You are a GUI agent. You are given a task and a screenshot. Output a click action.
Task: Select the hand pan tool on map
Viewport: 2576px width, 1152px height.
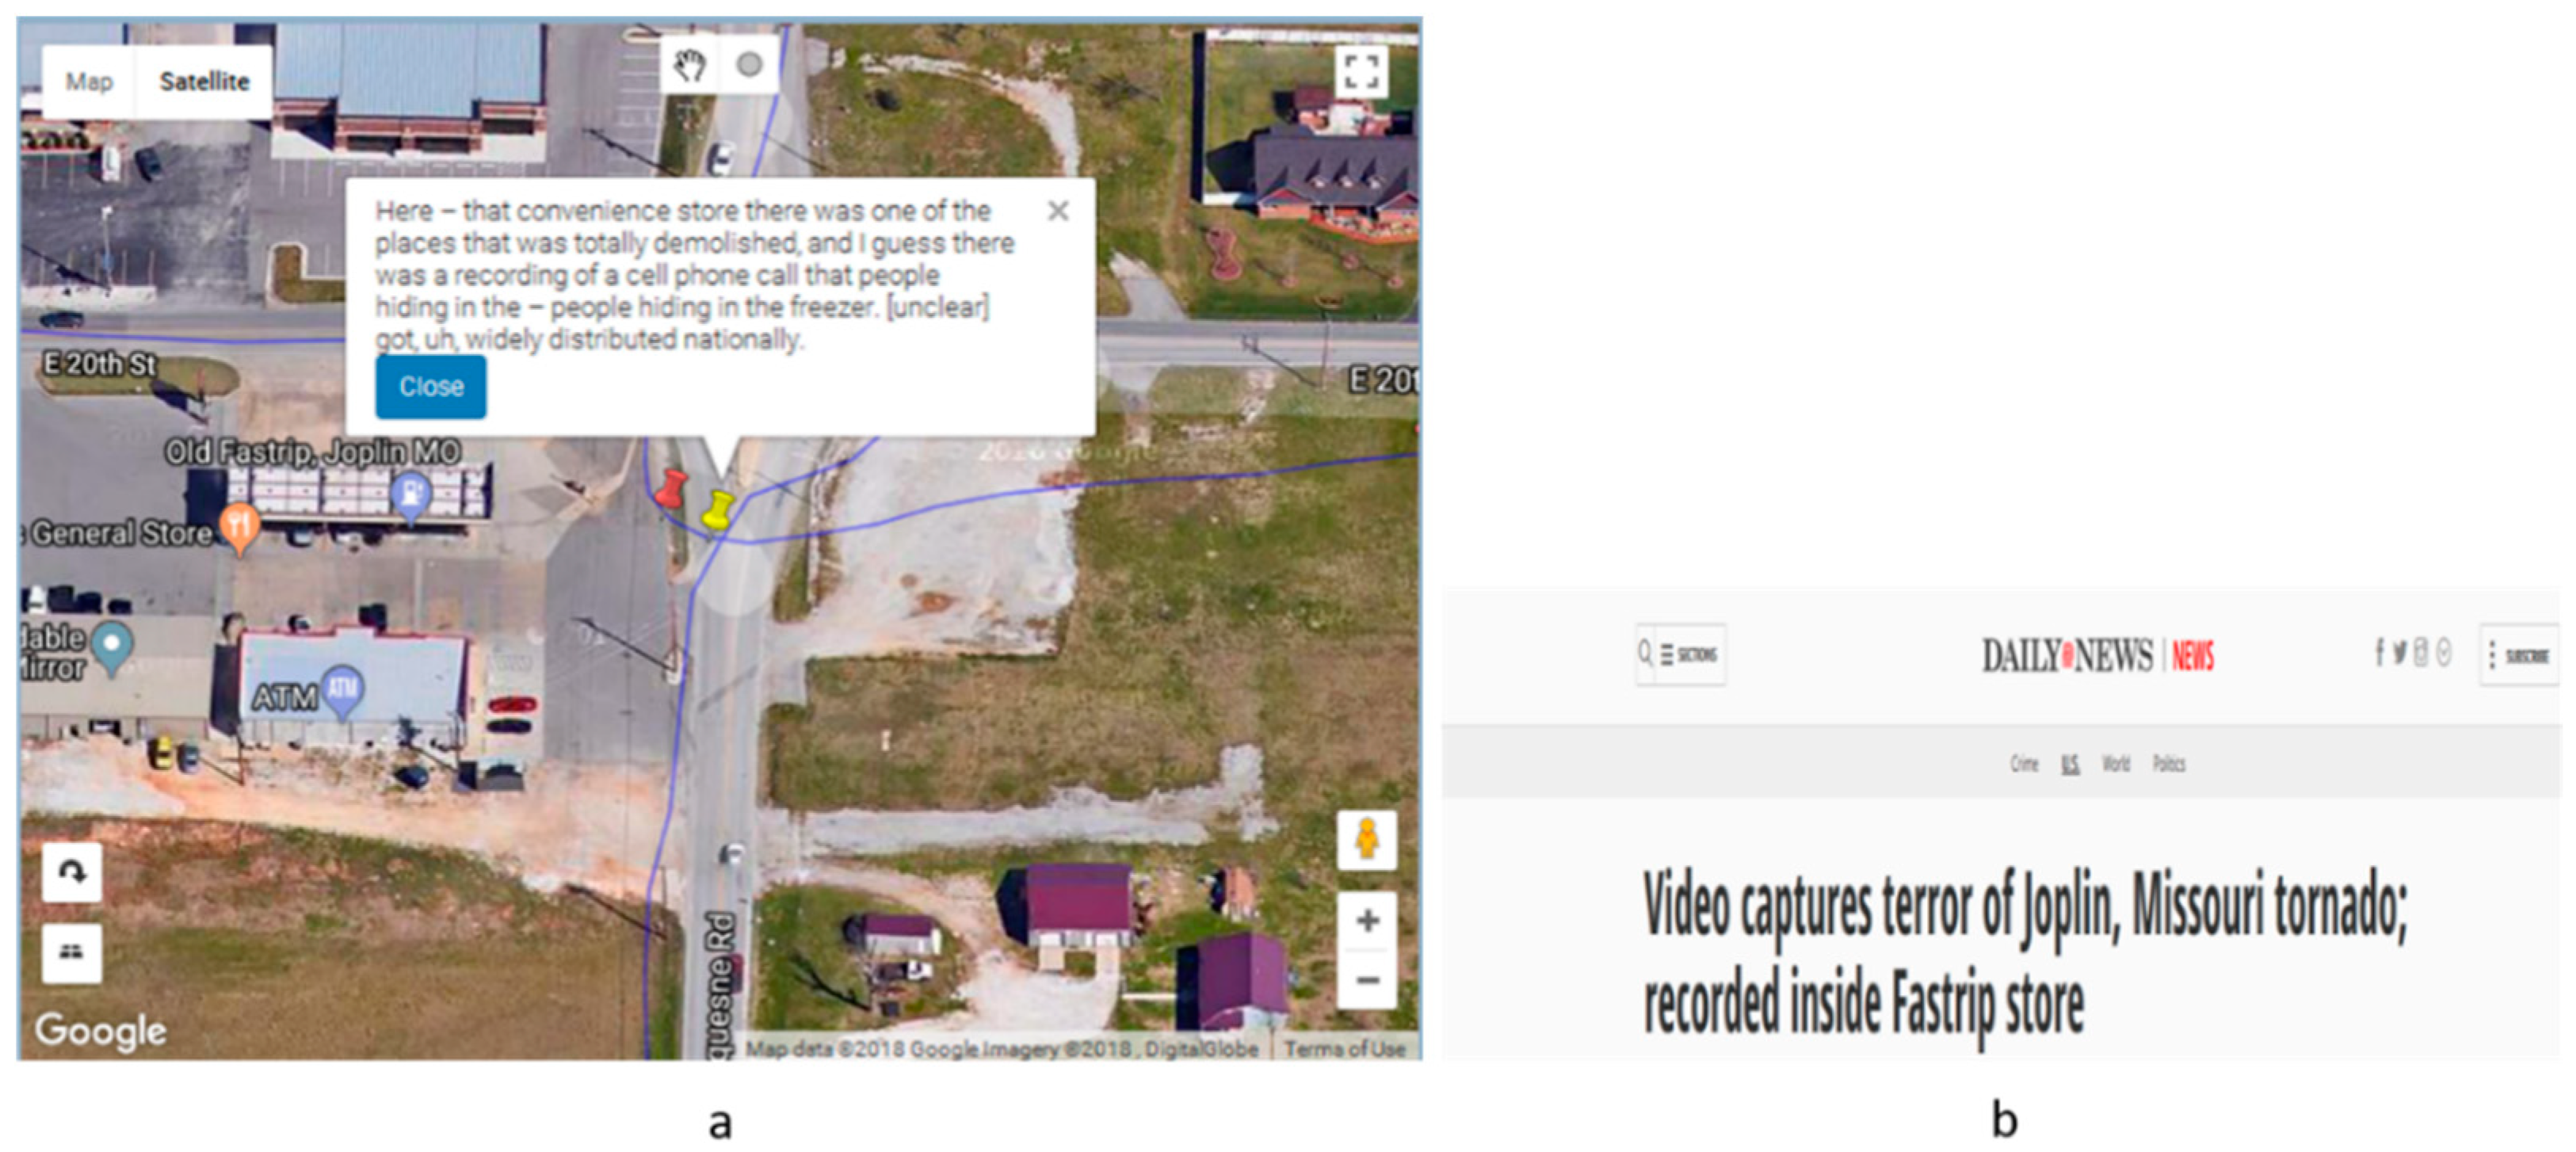(689, 66)
